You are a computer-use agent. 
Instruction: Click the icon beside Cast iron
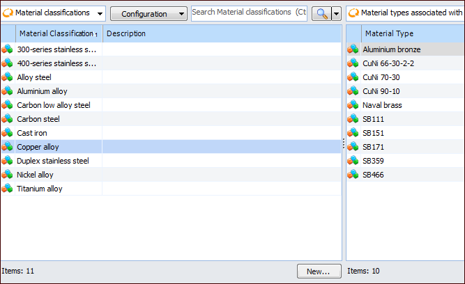7,133
